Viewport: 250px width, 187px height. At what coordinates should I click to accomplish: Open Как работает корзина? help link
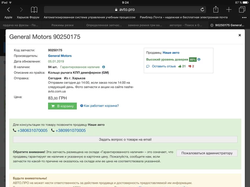click(x=101, y=106)
